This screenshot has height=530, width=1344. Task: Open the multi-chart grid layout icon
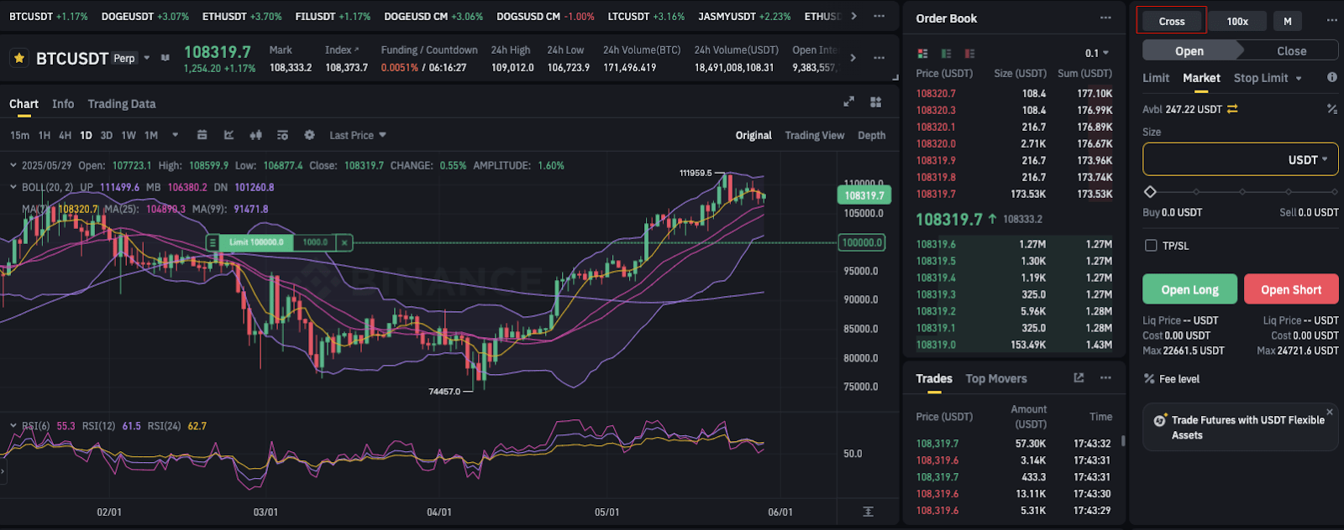[876, 101]
